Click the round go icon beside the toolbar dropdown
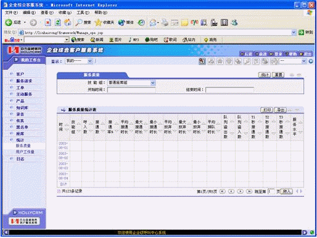 (x=311, y=61)
